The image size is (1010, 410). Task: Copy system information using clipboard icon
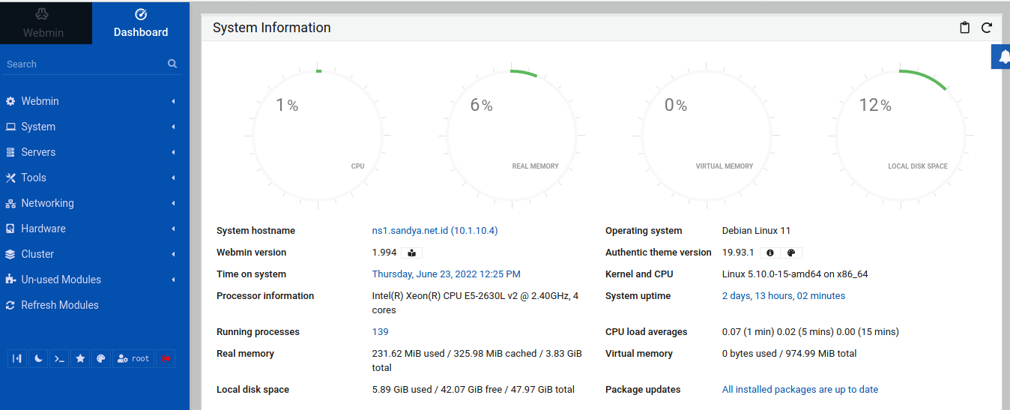click(x=965, y=28)
